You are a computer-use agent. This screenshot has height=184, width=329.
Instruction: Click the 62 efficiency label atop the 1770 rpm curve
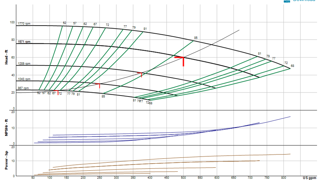[x=85, y=24]
